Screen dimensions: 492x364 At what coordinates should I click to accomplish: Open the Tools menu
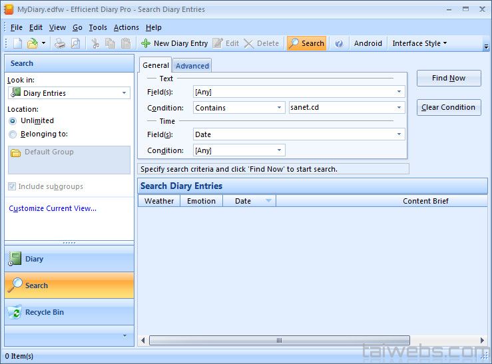98,27
